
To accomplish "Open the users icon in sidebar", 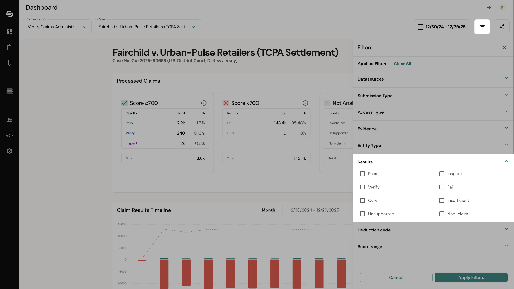I will pyautogui.click(x=10, y=120).
